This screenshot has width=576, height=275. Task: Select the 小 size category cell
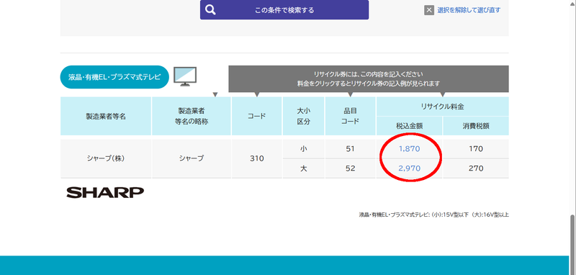point(303,149)
